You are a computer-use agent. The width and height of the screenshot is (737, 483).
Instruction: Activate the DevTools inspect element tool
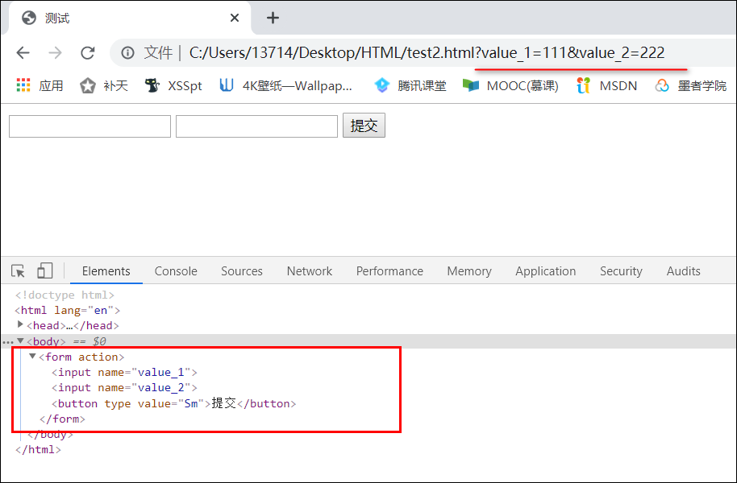point(18,270)
